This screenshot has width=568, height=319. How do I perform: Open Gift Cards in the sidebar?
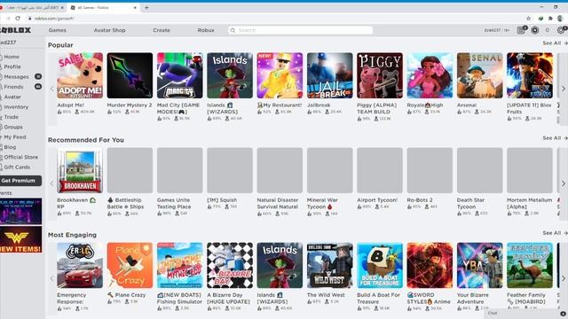(17, 167)
